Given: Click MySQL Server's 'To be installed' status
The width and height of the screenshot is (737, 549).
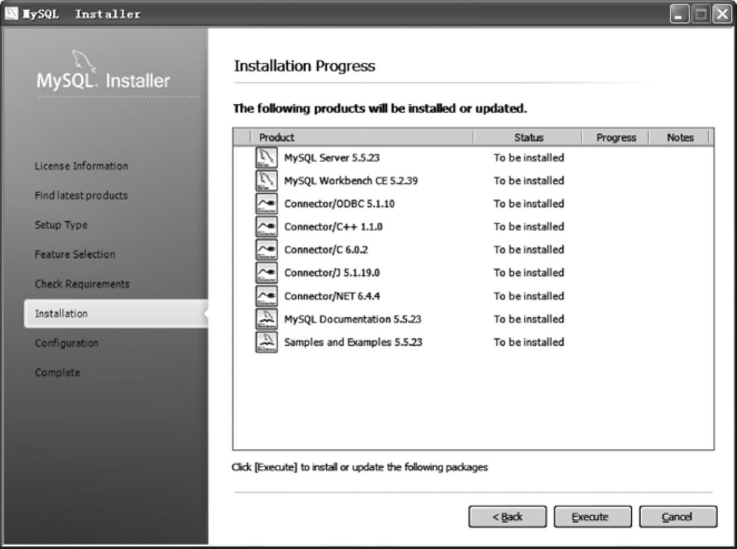Looking at the screenshot, I should (x=529, y=158).
